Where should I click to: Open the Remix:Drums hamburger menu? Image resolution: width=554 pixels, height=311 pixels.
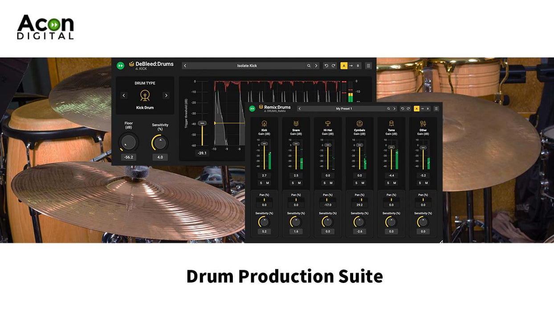436,108
